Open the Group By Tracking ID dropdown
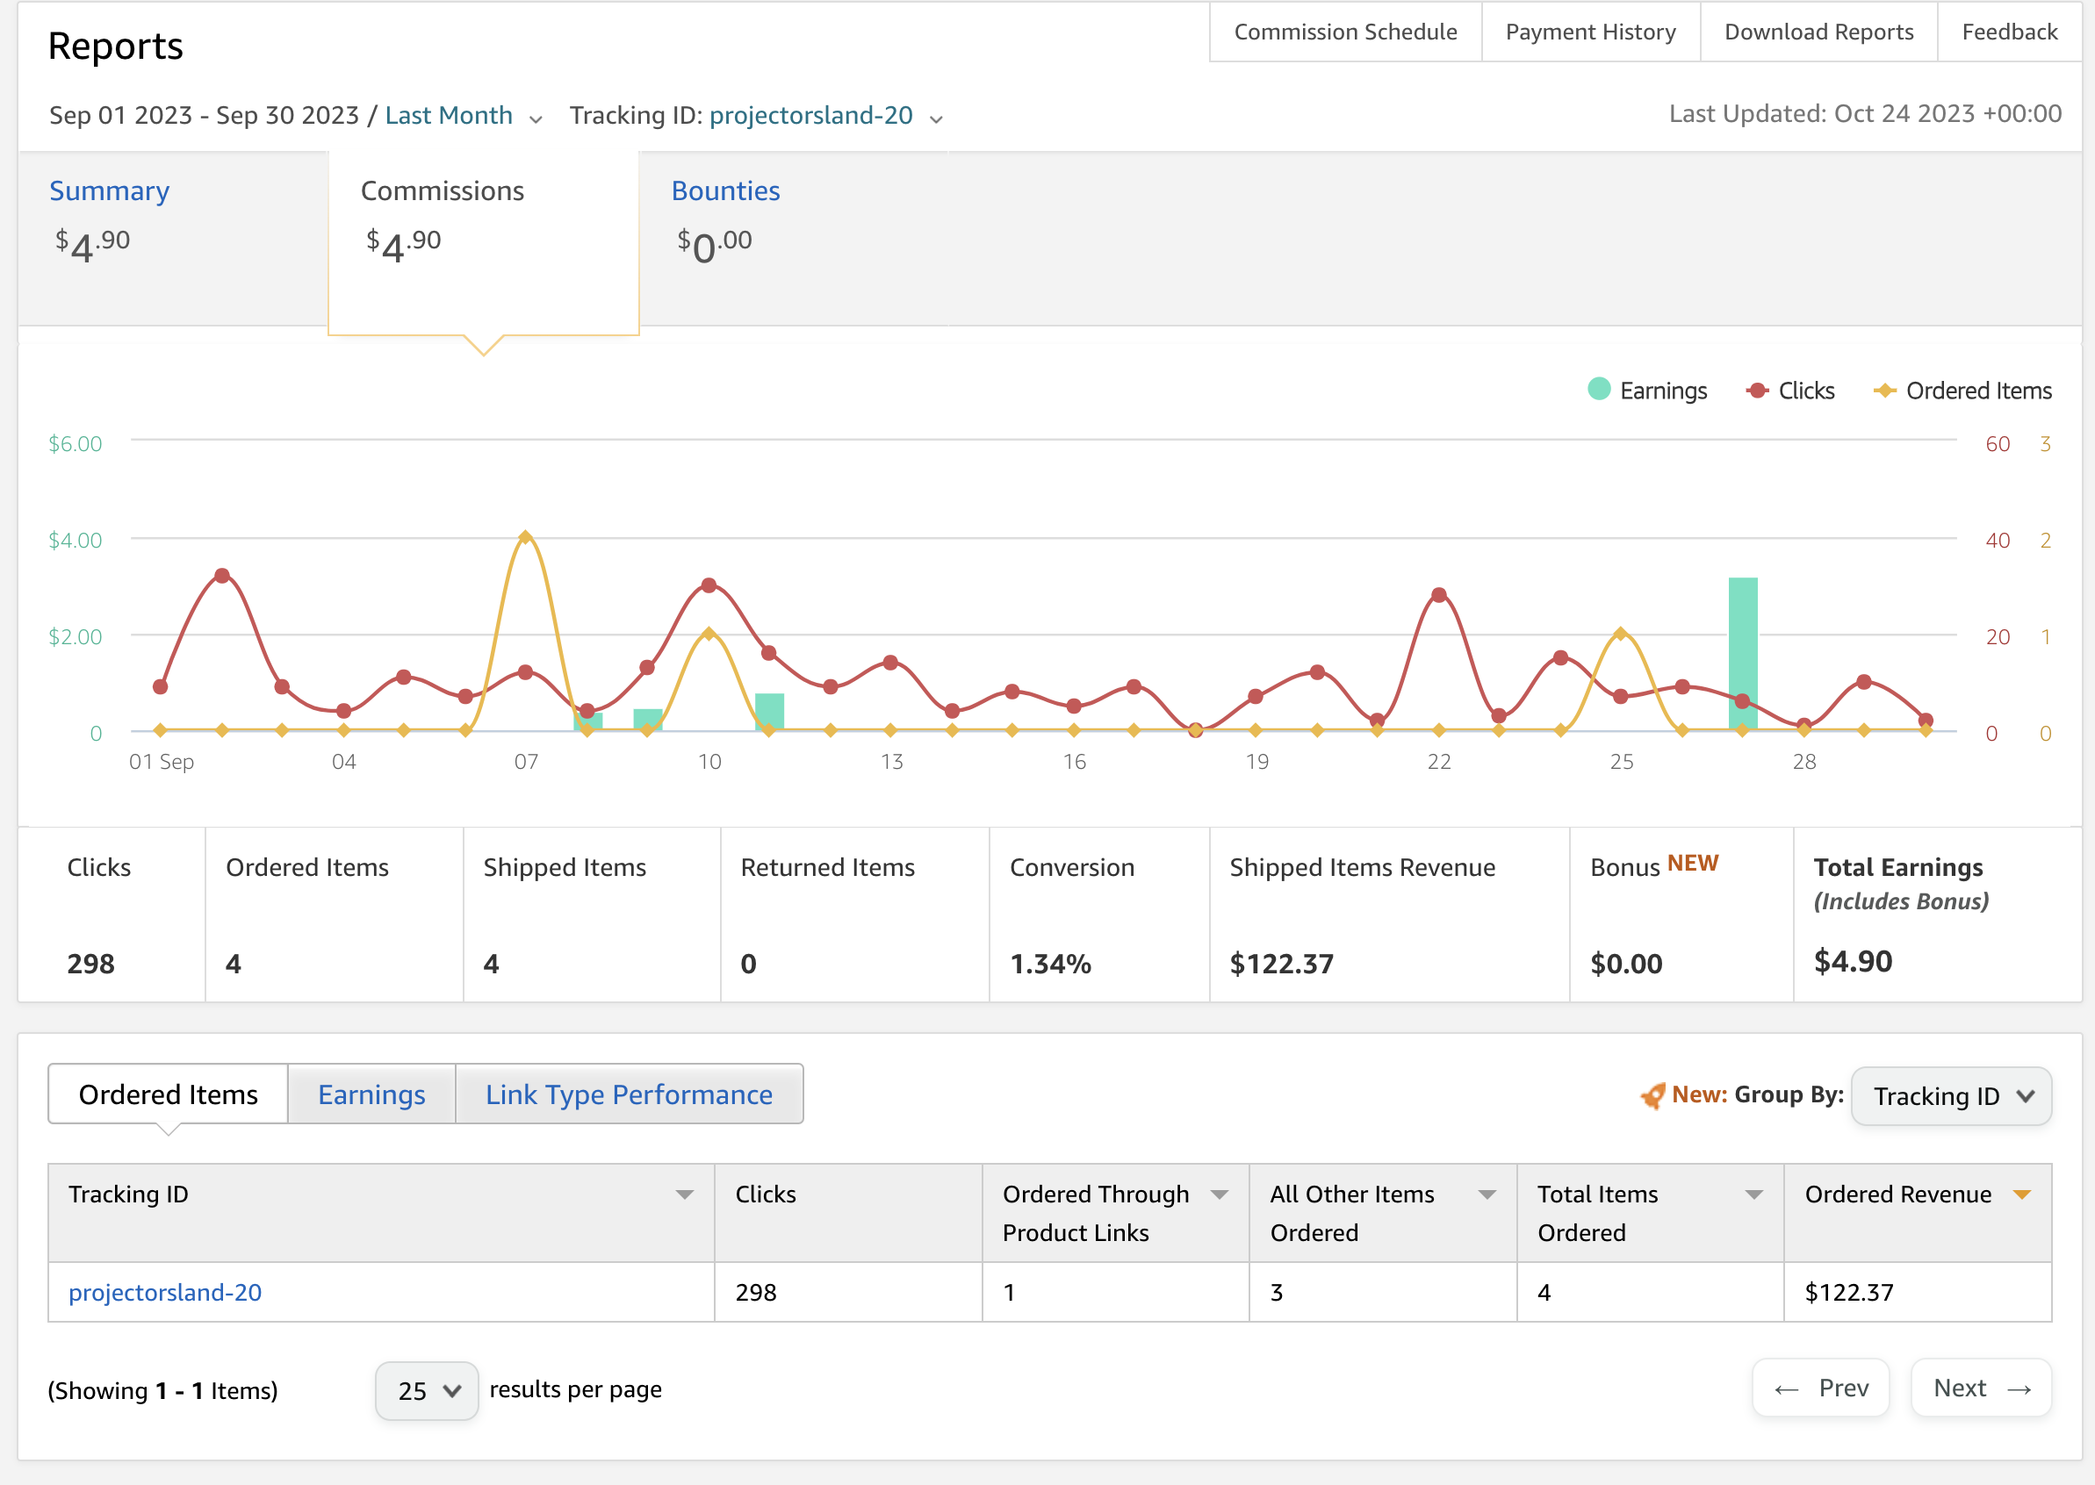The height and width of the screenshot is (1485, 2095). (1951, 1095)
